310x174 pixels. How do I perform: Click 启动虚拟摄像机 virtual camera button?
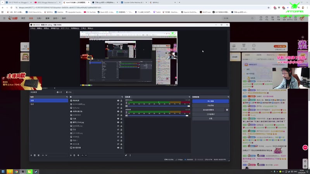208,110
